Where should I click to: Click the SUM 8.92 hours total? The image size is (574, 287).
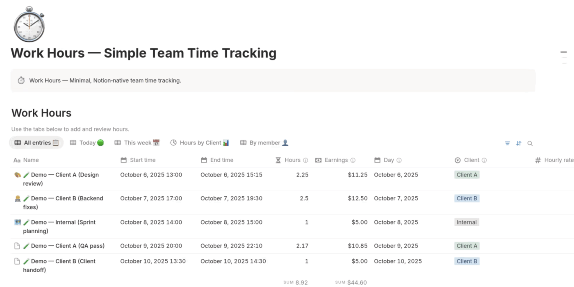[296, 282]
